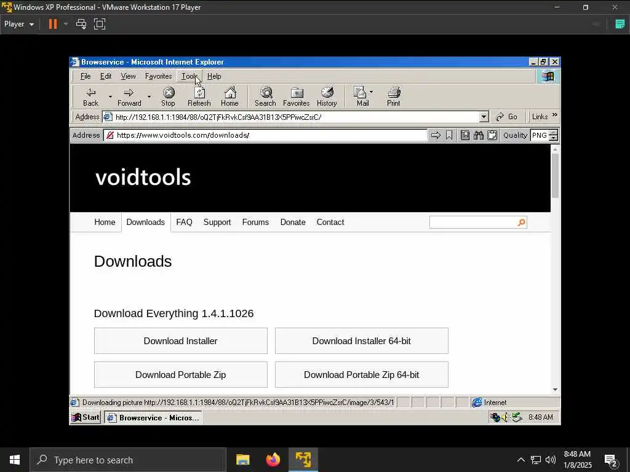Click the Browservice Go arrow icon
Screen dimensions: 630x472
[x=436, y=135]
